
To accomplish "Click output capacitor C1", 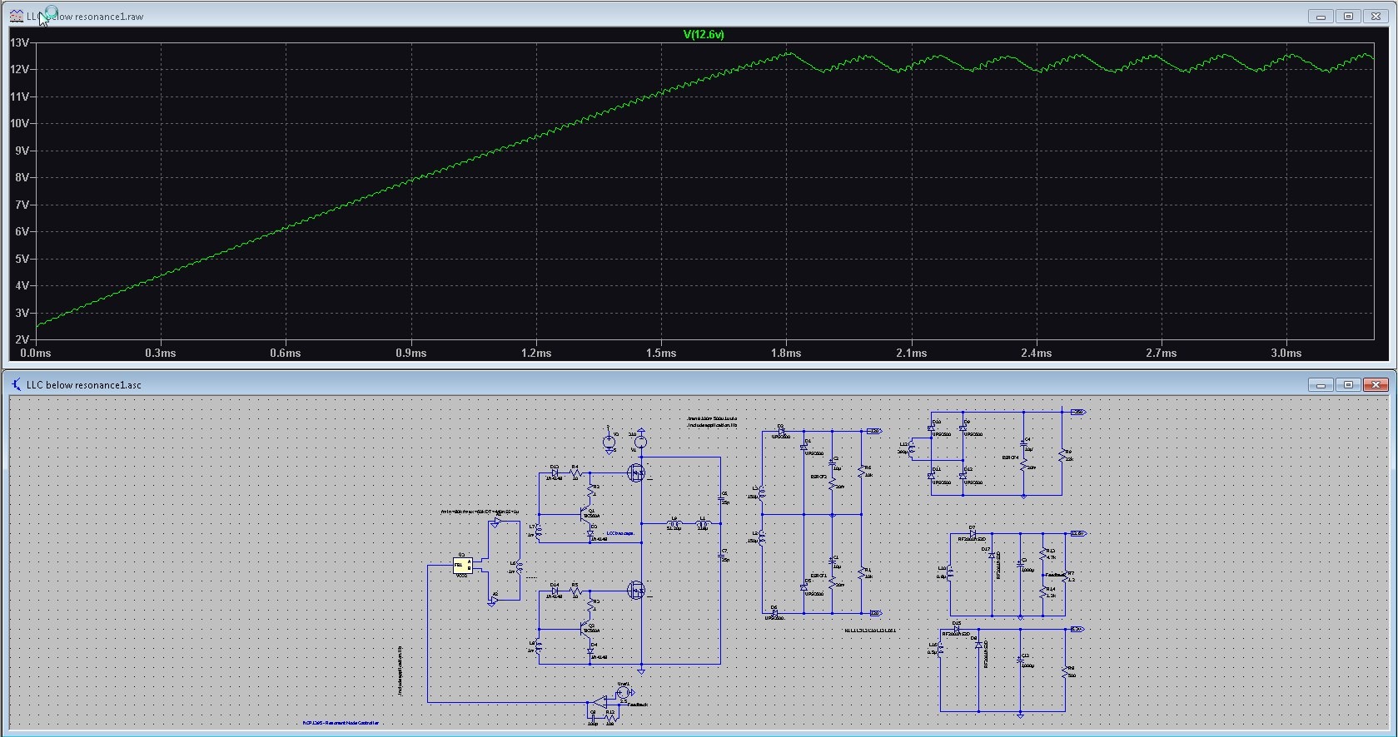I will (832, 562).
